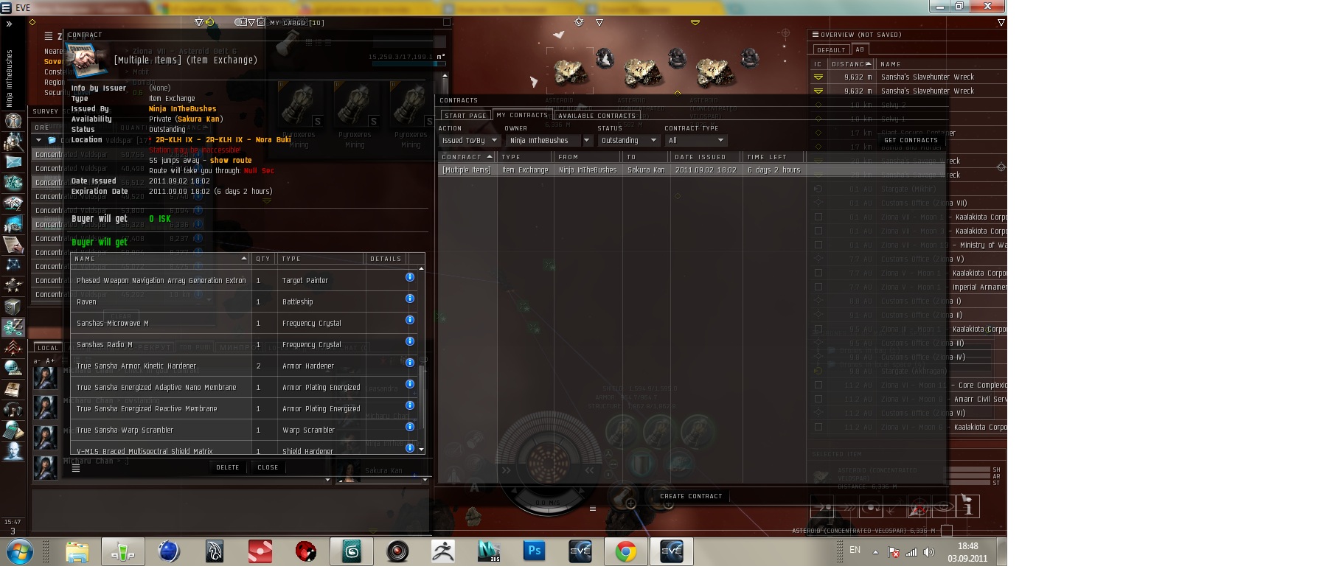This screenshot has height=586, width=1342.
Task: Open the Contract window menu icon
Action: 75,468
